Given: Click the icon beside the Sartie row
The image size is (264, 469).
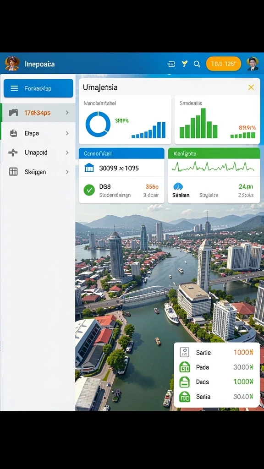Looking at the screenshot, I should click(x=184, y=352).
